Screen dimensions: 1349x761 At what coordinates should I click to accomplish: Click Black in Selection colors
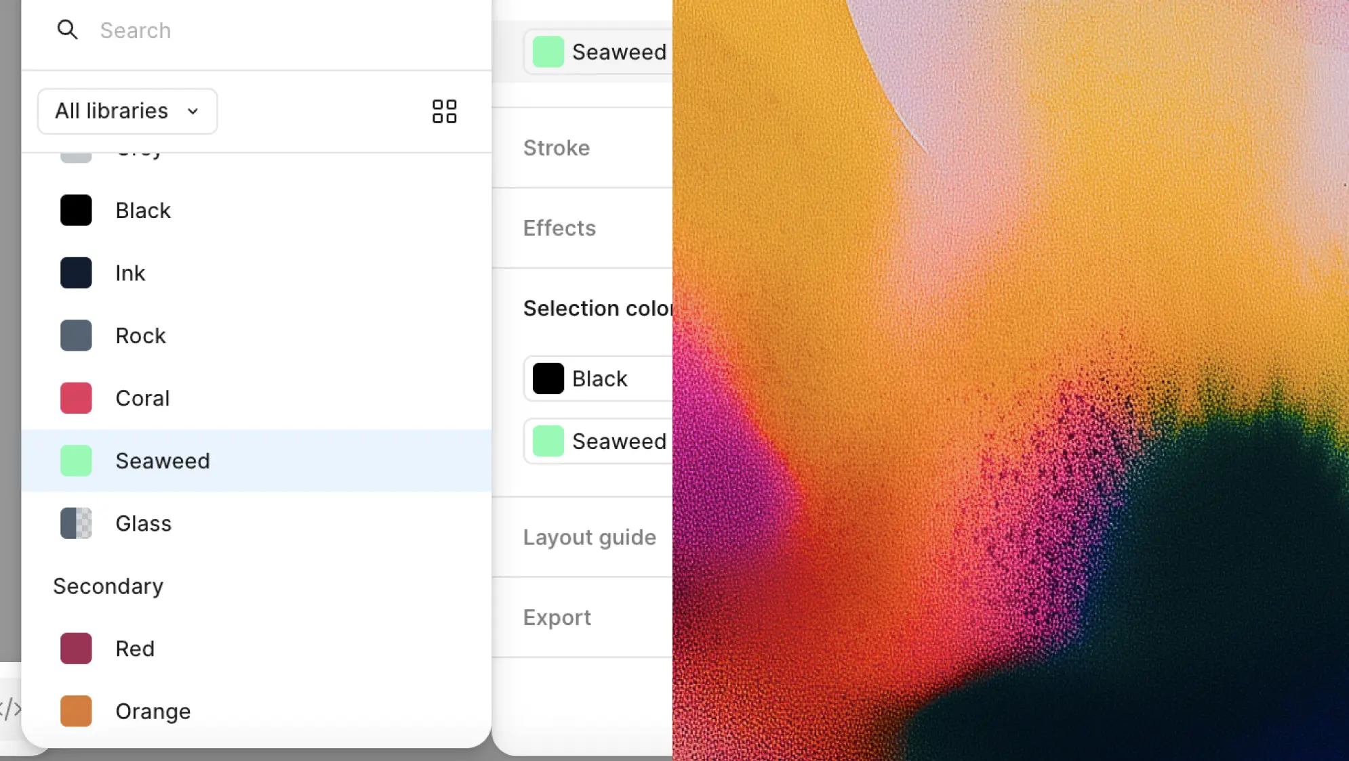(x=598, y=378)
